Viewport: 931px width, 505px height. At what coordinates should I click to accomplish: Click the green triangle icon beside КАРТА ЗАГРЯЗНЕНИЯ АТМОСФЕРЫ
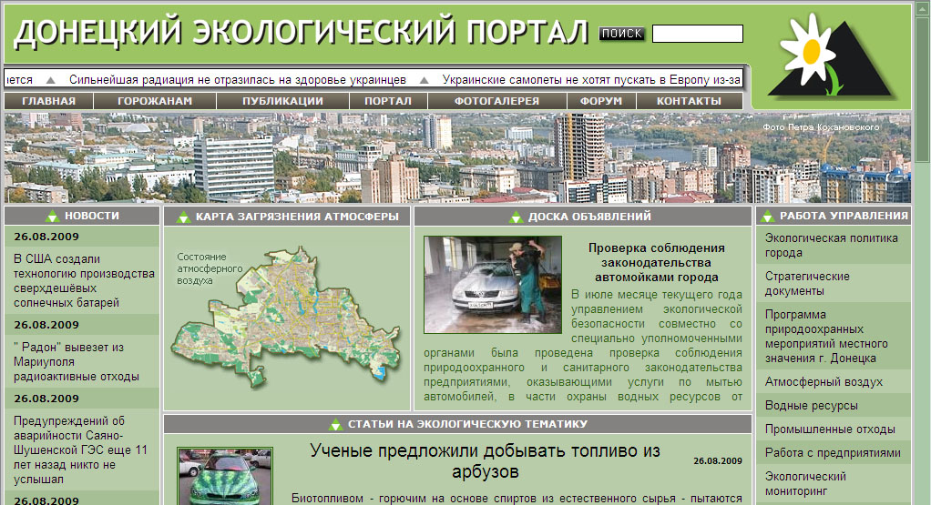click(183, 217)
